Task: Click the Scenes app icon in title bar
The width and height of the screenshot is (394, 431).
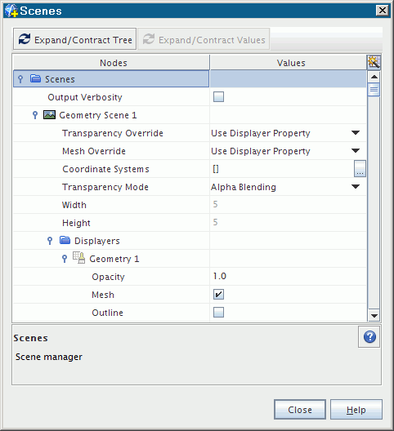Action: point(11,11)
